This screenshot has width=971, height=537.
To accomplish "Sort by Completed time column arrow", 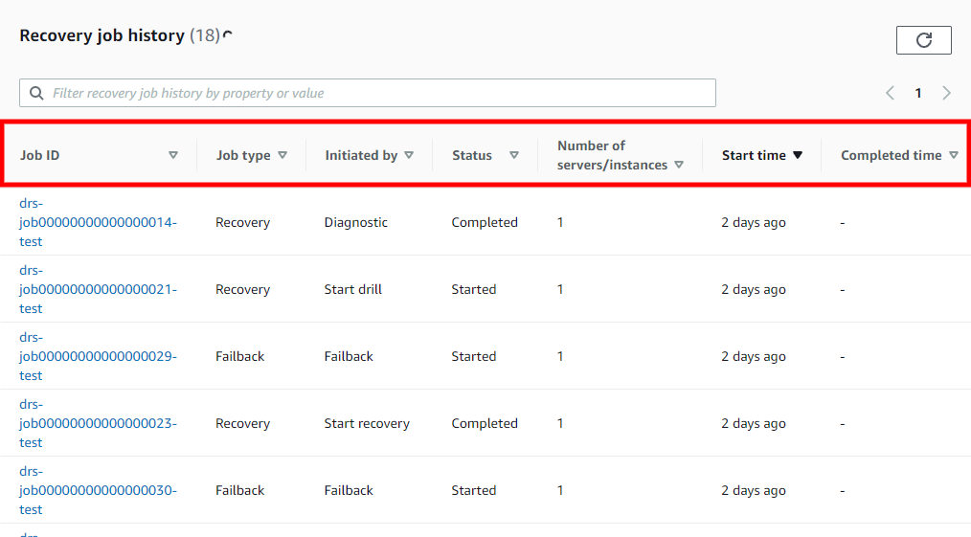I will pos(954,155).
